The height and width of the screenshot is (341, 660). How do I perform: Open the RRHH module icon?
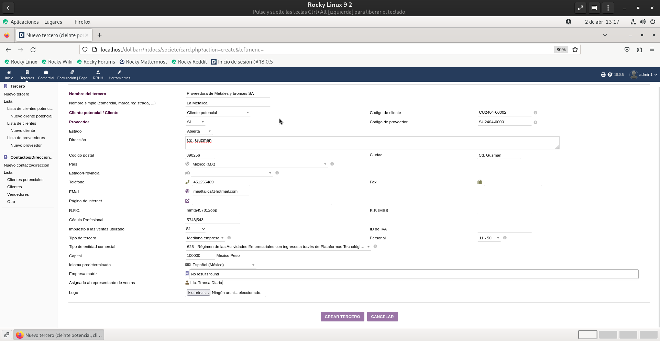click(x=98, y=72)
